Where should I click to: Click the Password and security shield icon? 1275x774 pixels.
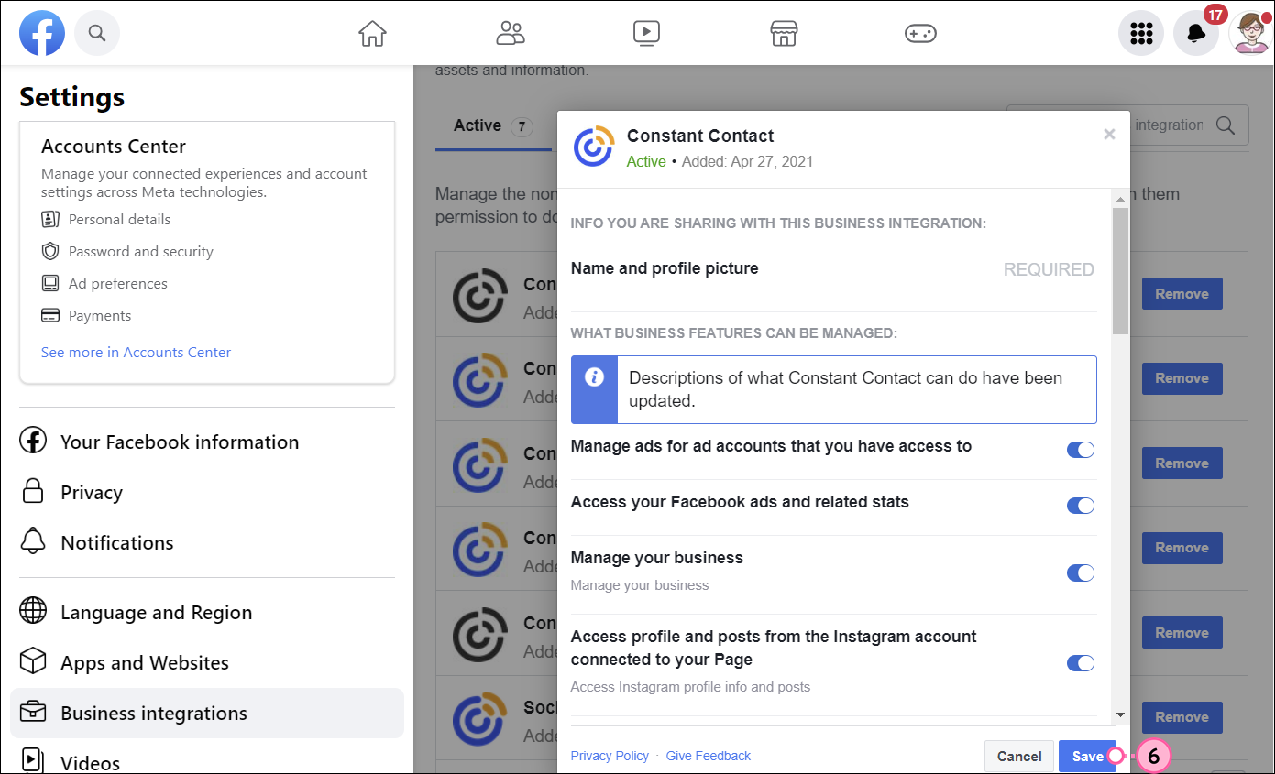pos(50,251)
